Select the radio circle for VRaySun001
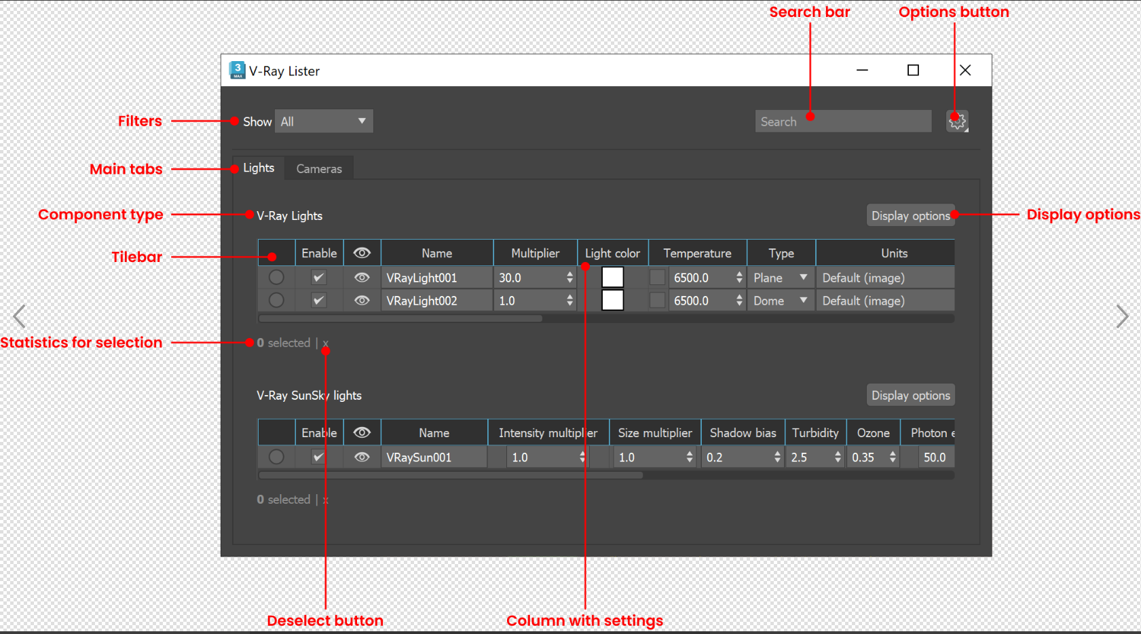 276,457
